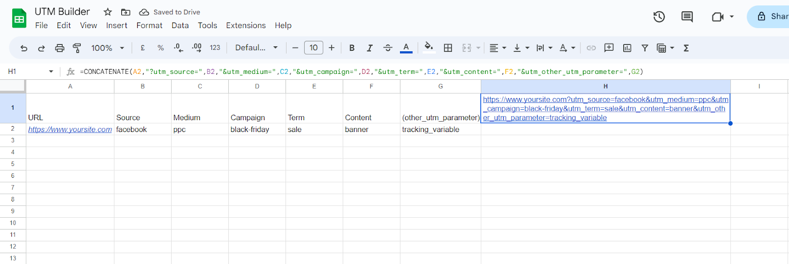The height and width of the screenshot is (264, 789).
Task: Toggle Bold formatting
Action: (352, 48)
